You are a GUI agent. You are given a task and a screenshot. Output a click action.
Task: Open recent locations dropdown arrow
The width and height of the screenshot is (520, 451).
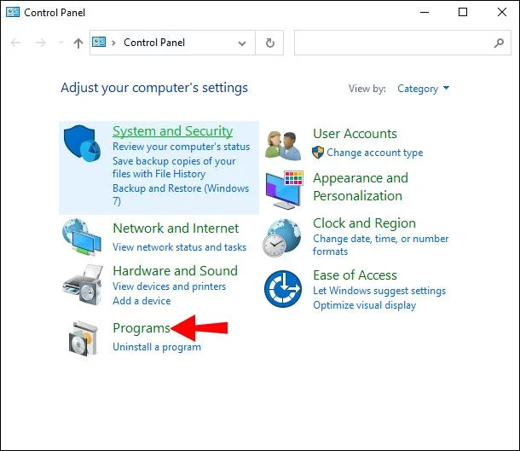coord(61,43)
